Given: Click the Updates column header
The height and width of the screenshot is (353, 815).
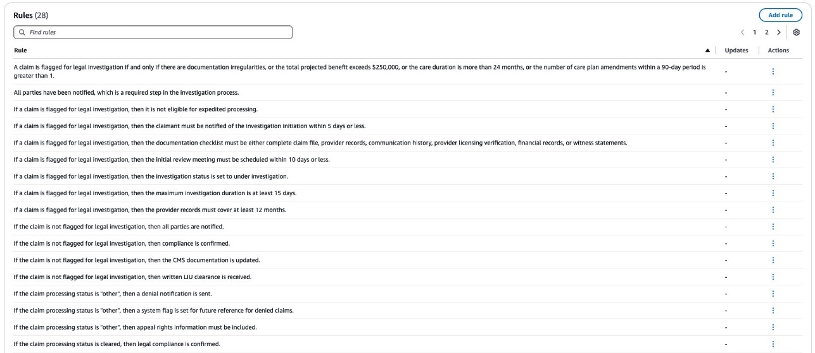Looking at the screenshot, I should tap(736, 51).
